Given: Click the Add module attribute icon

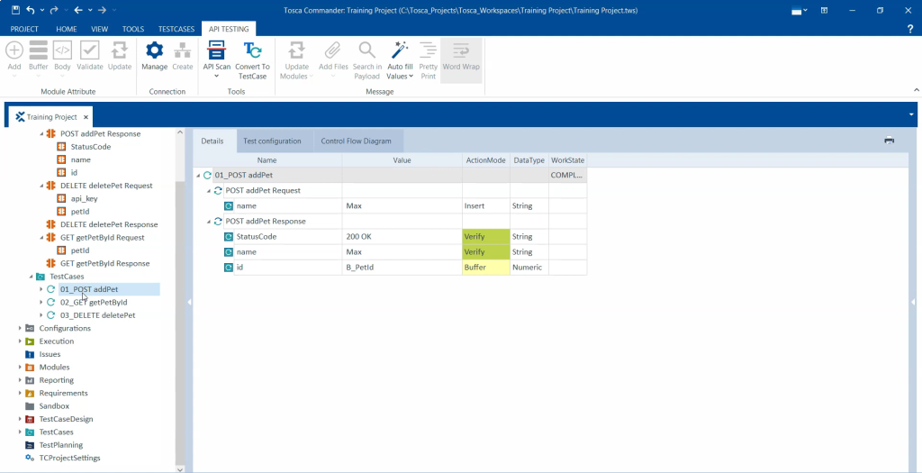Looking at the screenshot, I should click(x=14, y=50).
